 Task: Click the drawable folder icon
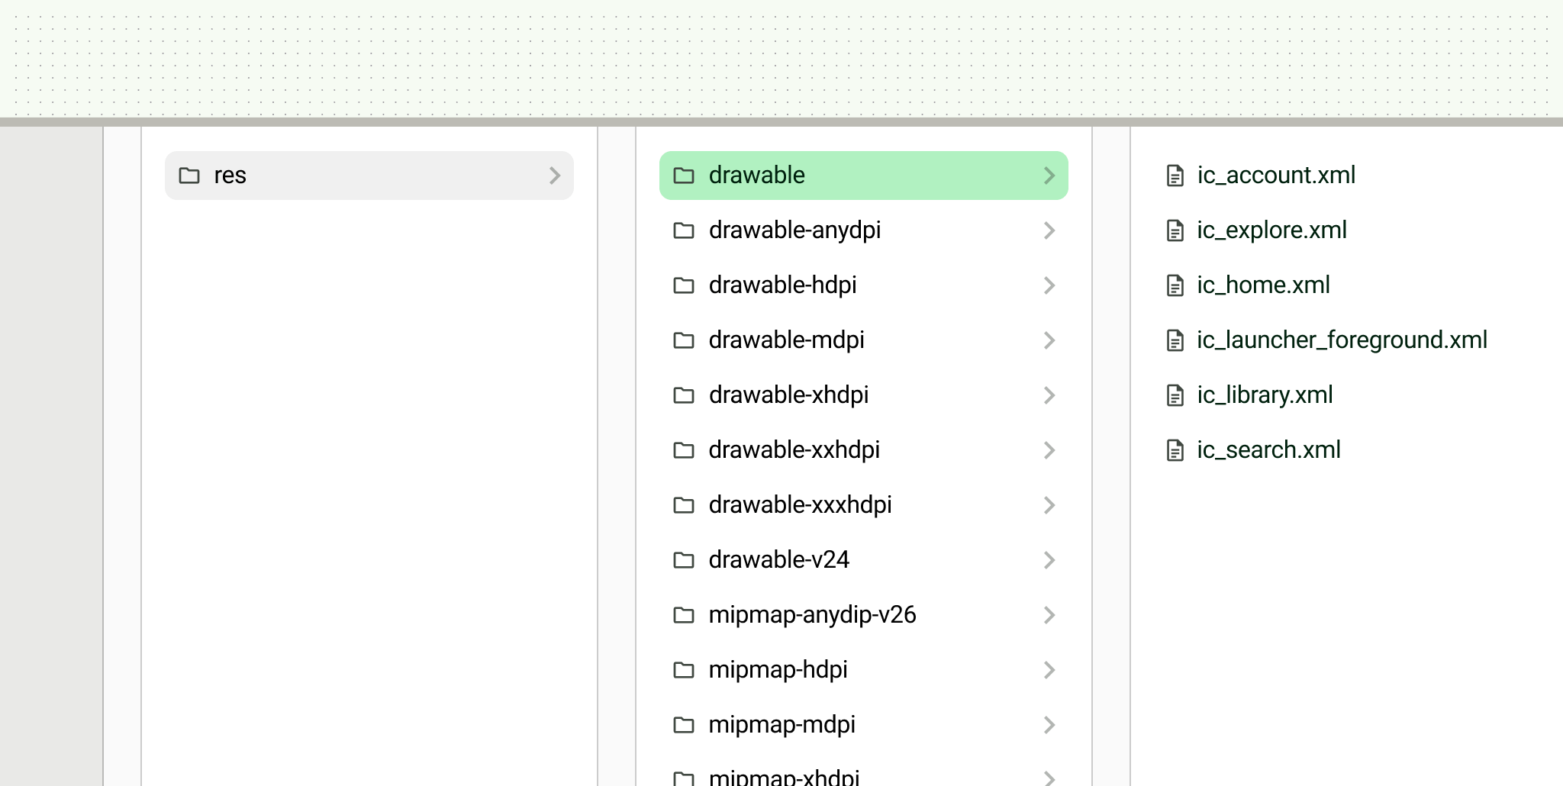685,176
